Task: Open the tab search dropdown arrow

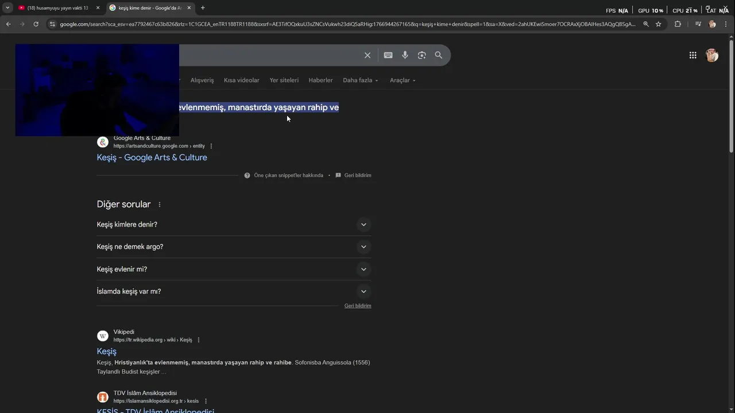Action: (x=7, y=8)
